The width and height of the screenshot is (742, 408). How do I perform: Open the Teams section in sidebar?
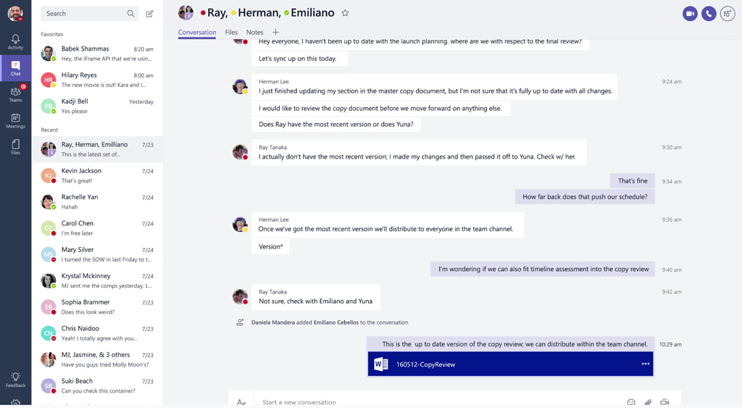coord(16,94)
